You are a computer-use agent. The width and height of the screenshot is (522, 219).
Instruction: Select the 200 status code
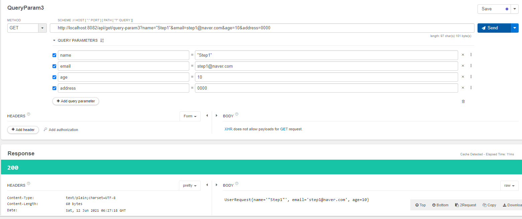coord(13,168)
